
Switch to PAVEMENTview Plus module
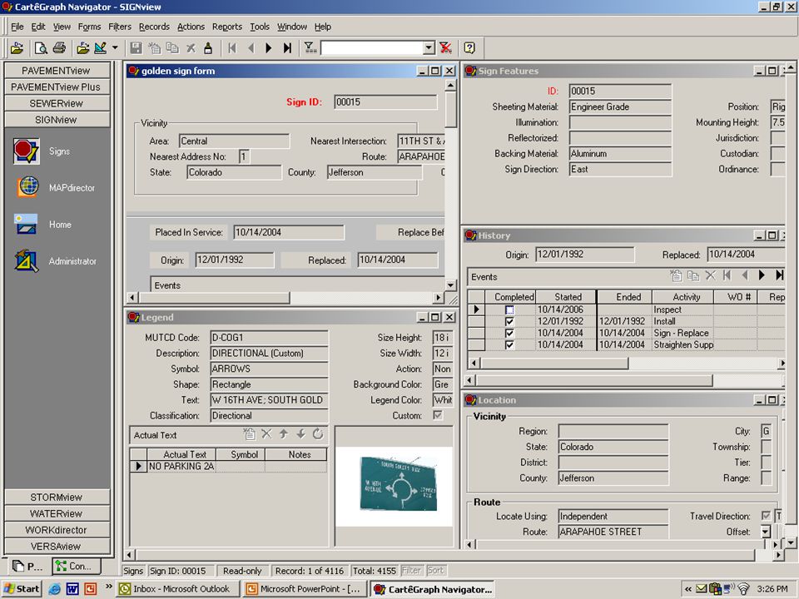57,87
